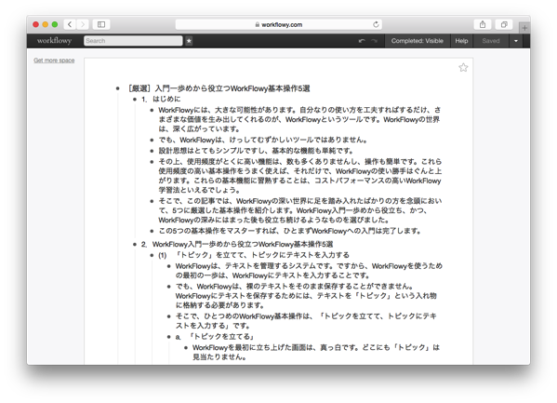Click bullet of 'WorkFlowyには、大きな可能性' item

pos(152,110)
